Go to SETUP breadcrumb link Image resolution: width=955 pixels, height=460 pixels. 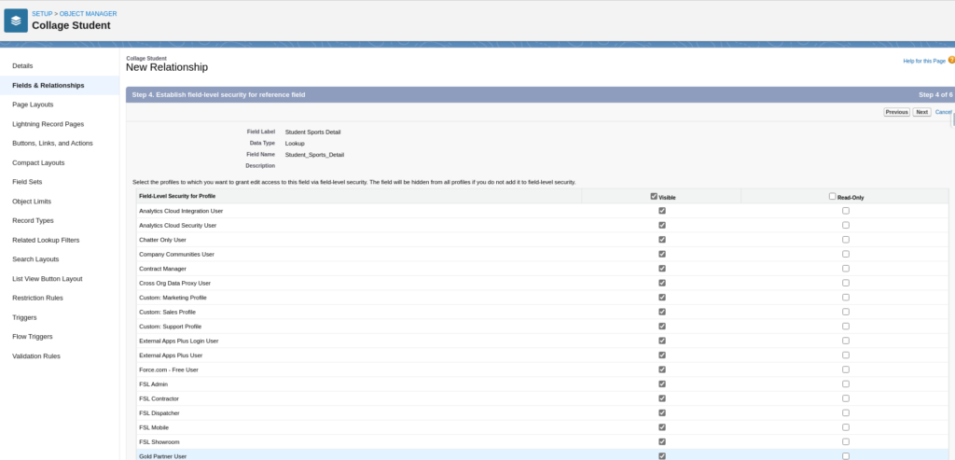coord(42,13)
